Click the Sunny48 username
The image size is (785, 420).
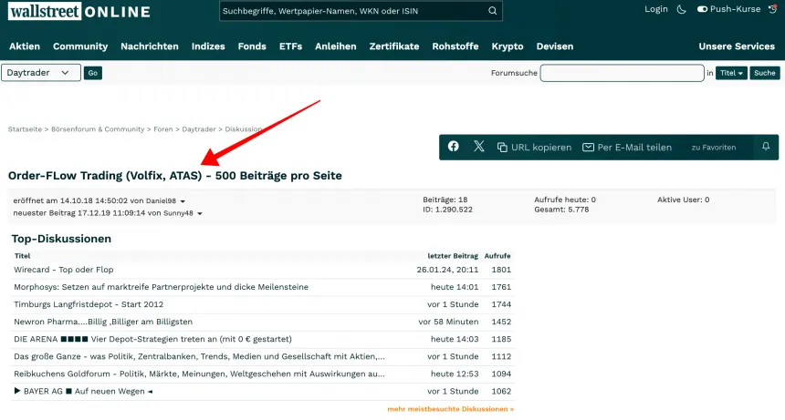[178, 213]
